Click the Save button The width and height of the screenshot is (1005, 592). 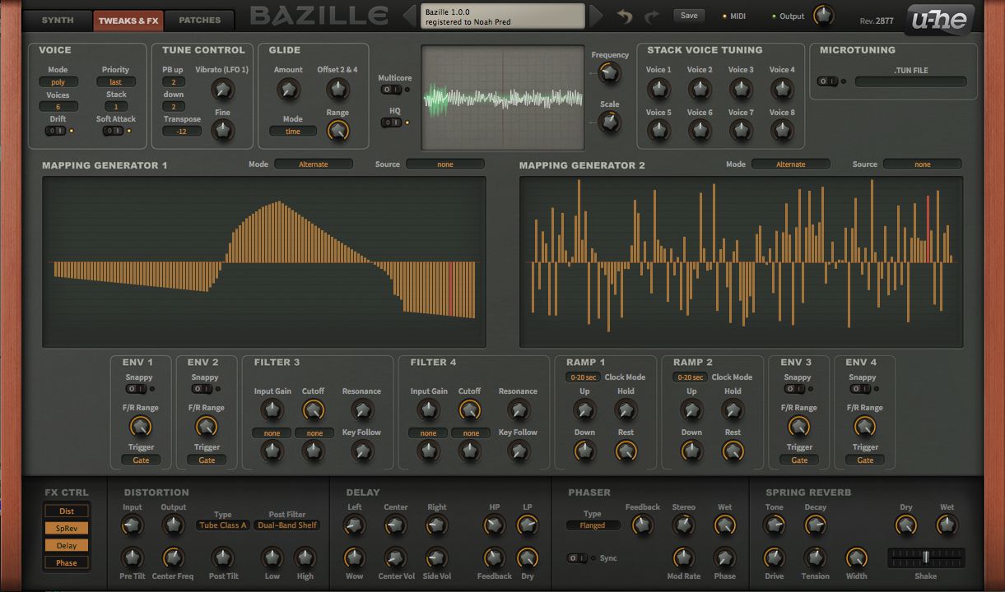click(x=689, y=16)
